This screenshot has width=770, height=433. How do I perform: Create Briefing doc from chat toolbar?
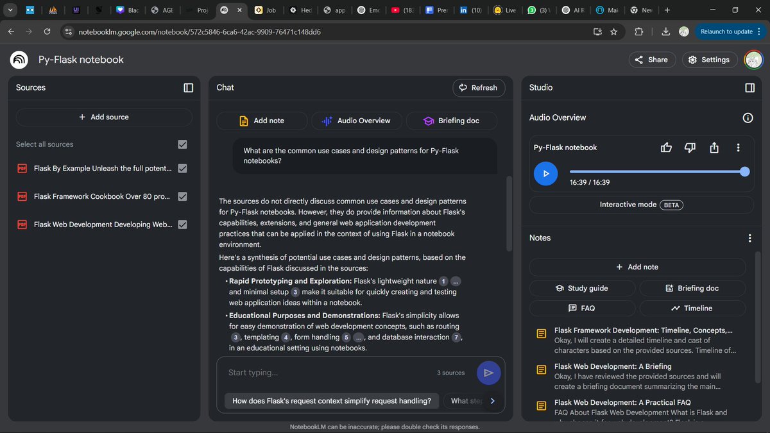[451, 121]
